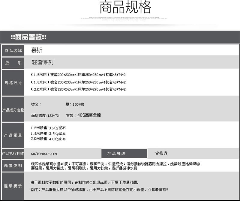Viewport: 240px width, 201px height.
Task: Click the dark 产品等级 label cell
Action: click(124, 154)
